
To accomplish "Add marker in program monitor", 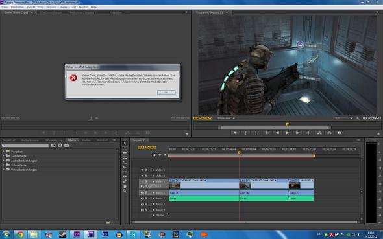I will [235, 133].
